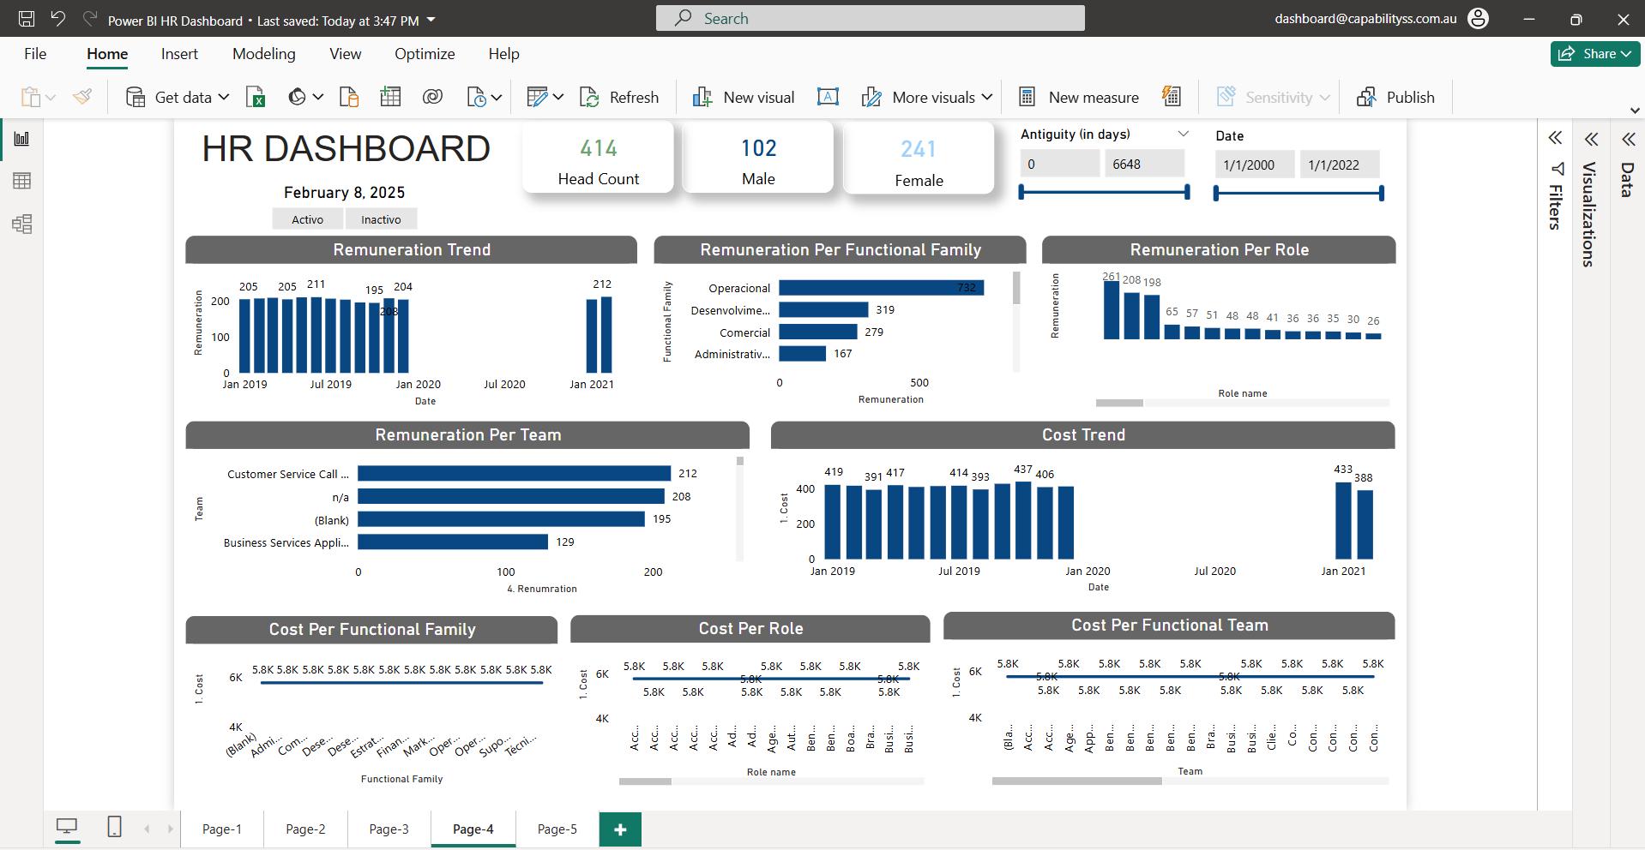The width and height of the screenshot is (1645, 850).
Task: Click the Search box at the top
Action: click(870, 17)
